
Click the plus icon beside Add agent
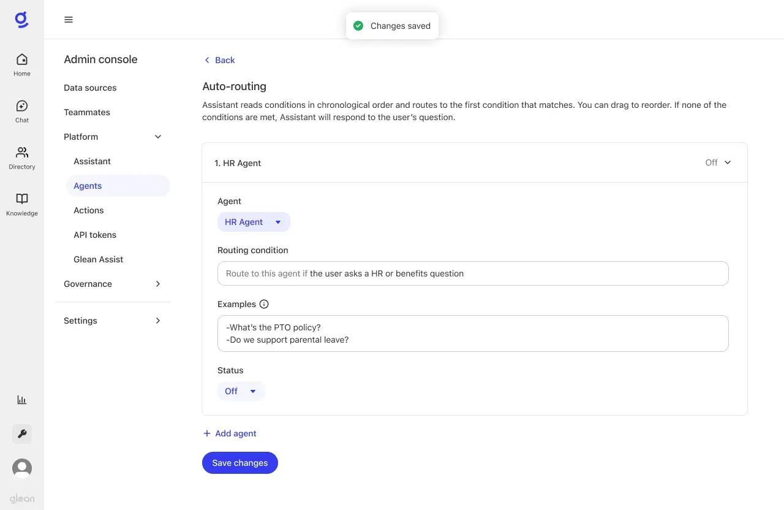[x=206, y=433]
